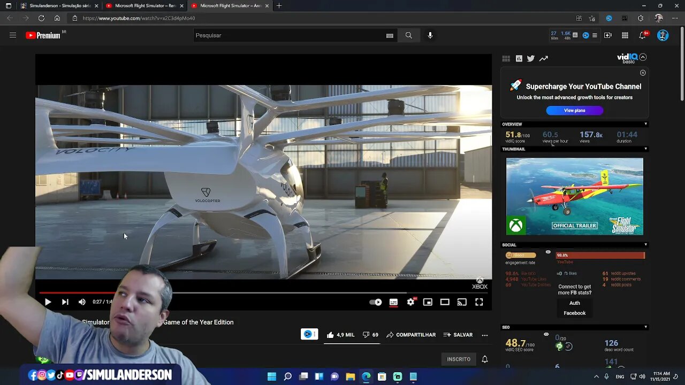Image resolution: width=685 pixels, height=385 pixels.
Task: Open the YouTube apps grid
Action: tap(625, 35)
